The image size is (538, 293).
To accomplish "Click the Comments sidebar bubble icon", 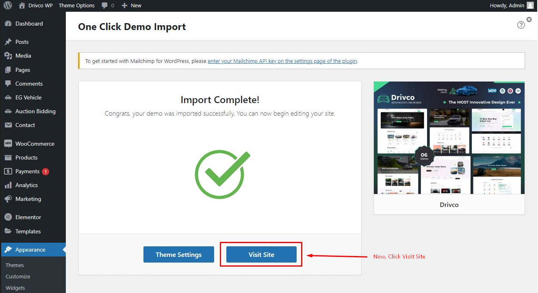I will tap(8, 84).
